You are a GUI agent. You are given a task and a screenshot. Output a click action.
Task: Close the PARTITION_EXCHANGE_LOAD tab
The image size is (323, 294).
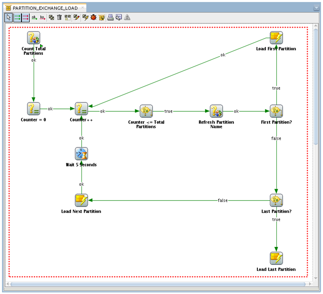click(x=83, y=8)
